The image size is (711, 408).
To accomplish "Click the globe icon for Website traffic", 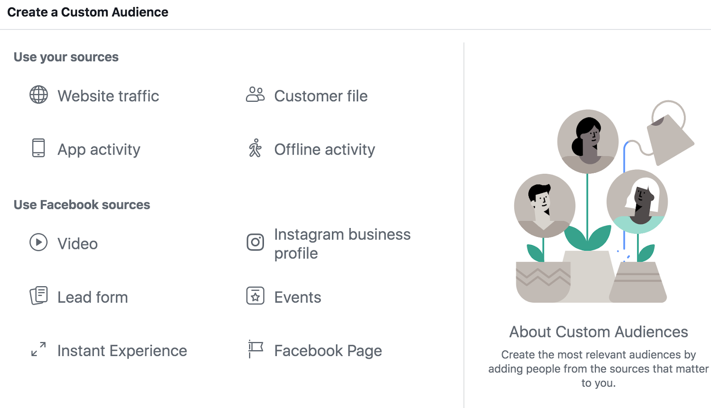I will click(39, 95).
